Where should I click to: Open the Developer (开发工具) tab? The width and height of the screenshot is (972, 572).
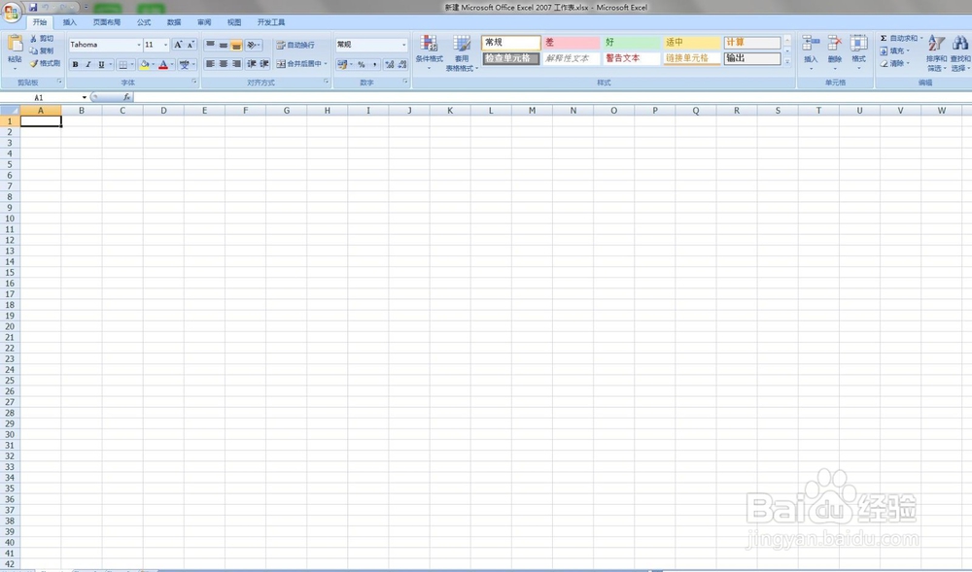[271, 22]
